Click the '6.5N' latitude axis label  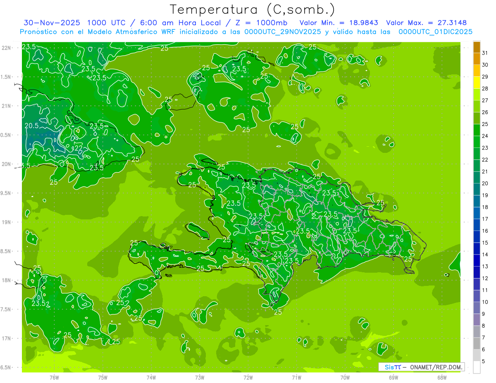coord(6,367)
